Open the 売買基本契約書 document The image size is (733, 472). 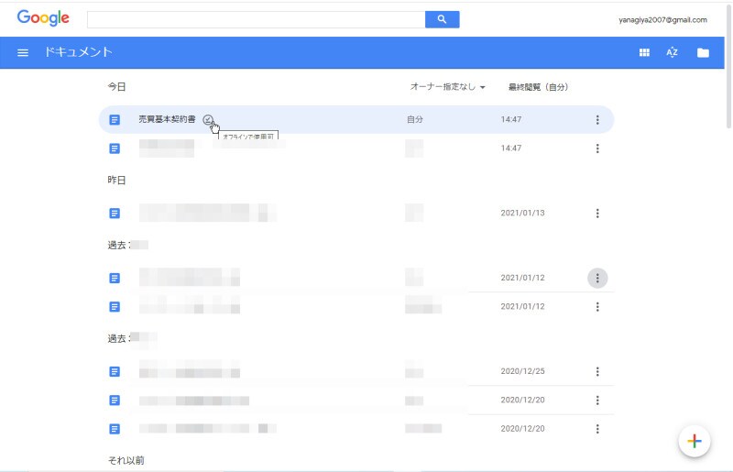(x=167, y=120)
